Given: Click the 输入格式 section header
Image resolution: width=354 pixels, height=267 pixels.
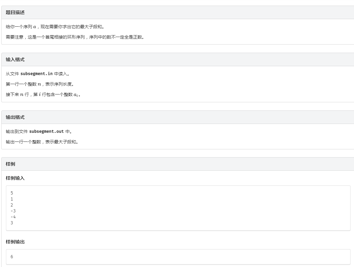Looking at the screenshot, I should point(15,60).
